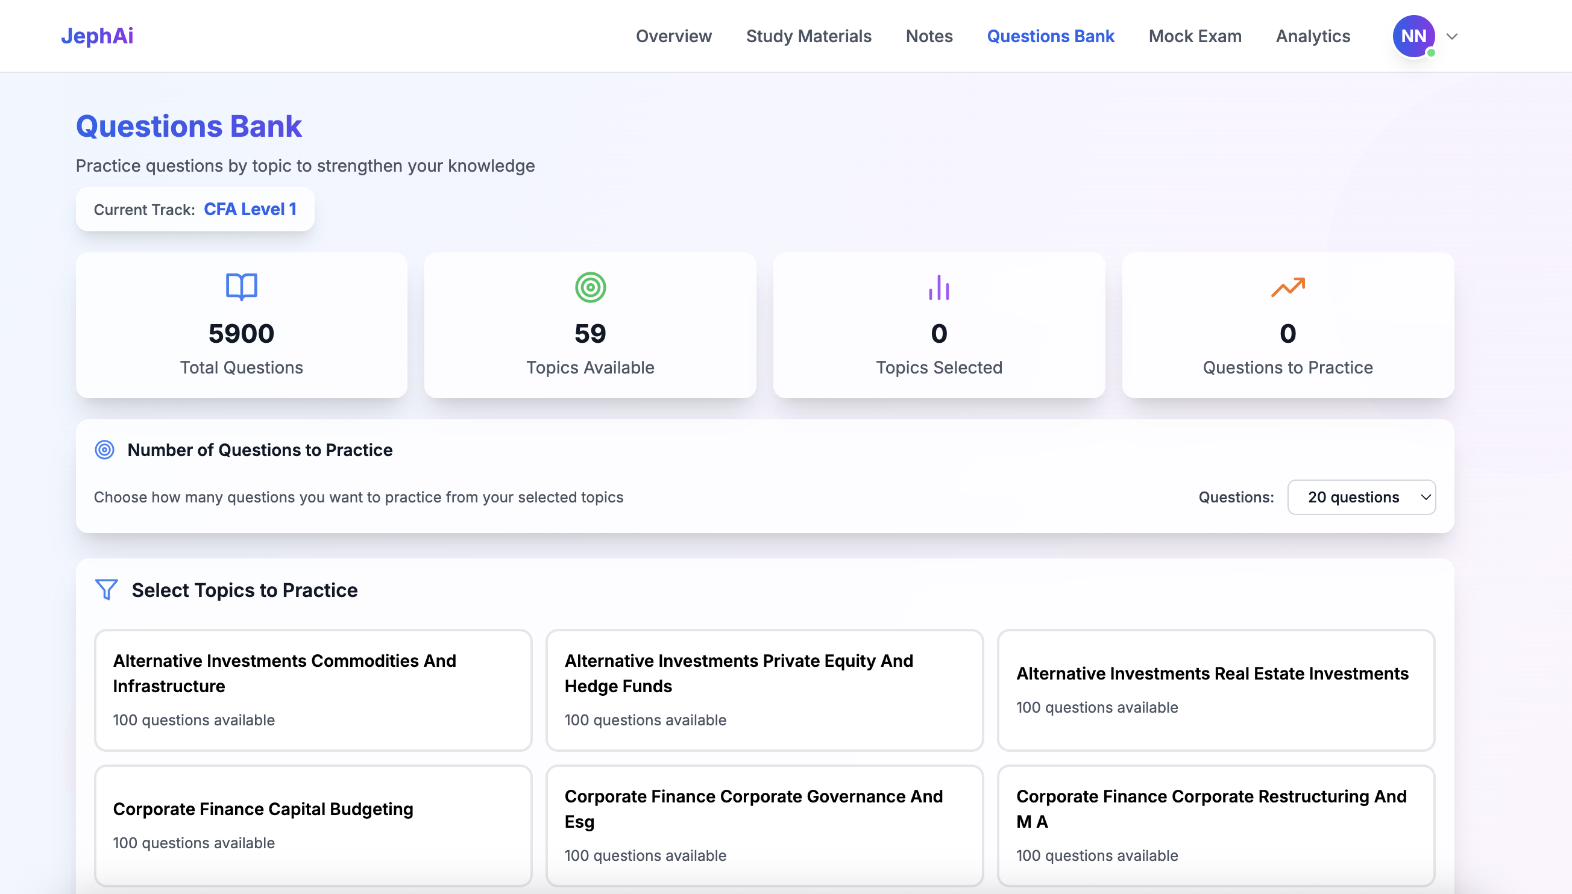Click the NN user avatar
The width and height of the screenshot is (1572, 894).
pyautogui.click(x=1413, y=36)
